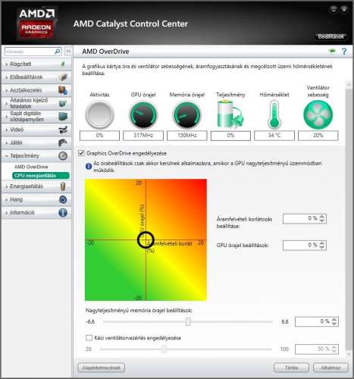Uncheck Graphics OverDrive engedélyezése checkbox
Viewport: 354px width, 379px height.
81,153
